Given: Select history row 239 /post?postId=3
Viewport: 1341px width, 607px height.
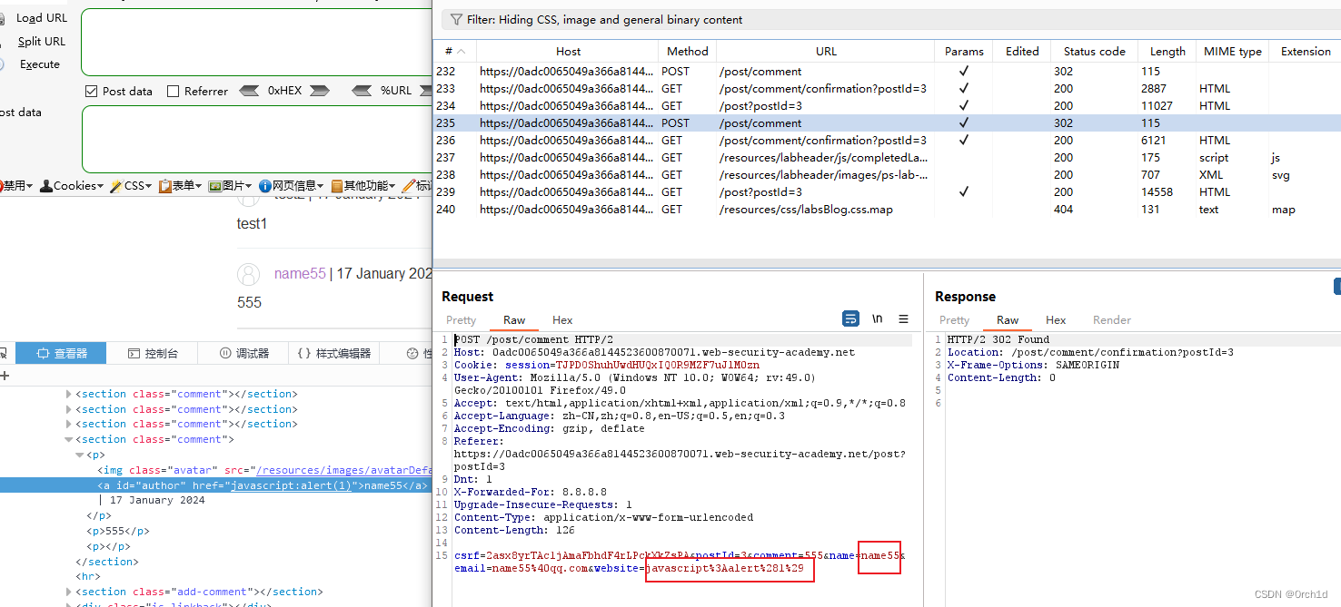Looking at the screenshot, I should coord(887,191).
